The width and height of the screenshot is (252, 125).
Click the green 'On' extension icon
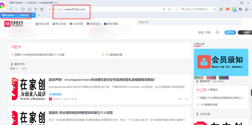(234, 9)
